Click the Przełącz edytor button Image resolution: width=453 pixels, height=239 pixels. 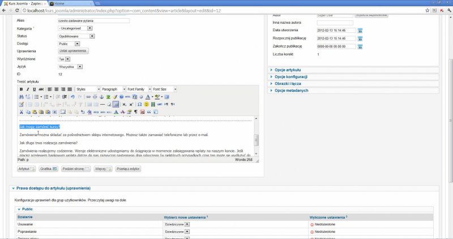128,169
